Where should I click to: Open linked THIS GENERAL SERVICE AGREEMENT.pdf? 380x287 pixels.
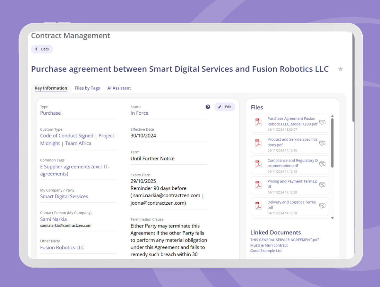click(284, 240)
